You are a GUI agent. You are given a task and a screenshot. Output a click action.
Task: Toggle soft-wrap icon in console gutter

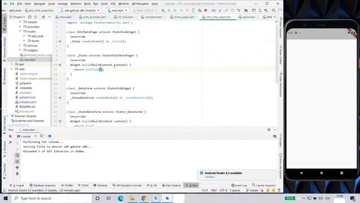(x=17, y=156)
